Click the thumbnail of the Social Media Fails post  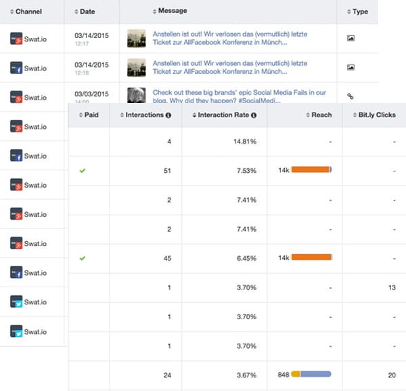(x=137, y=95)
